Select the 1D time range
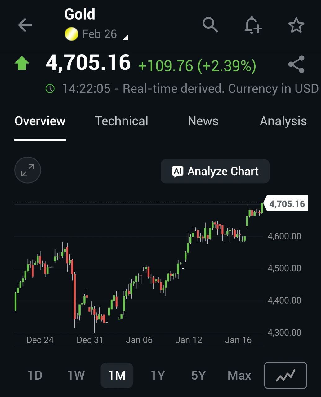Image resolution: width=321 pixels, height=397 pixels. click(x=35, y=375)
